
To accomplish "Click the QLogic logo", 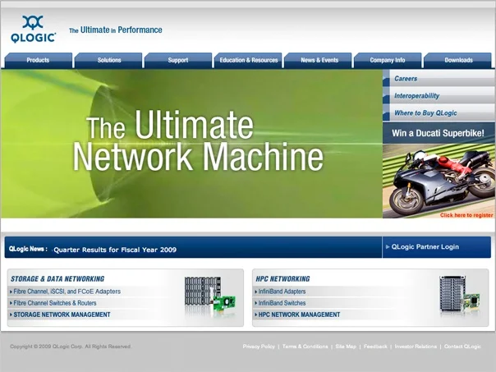I will coord(33,29).
